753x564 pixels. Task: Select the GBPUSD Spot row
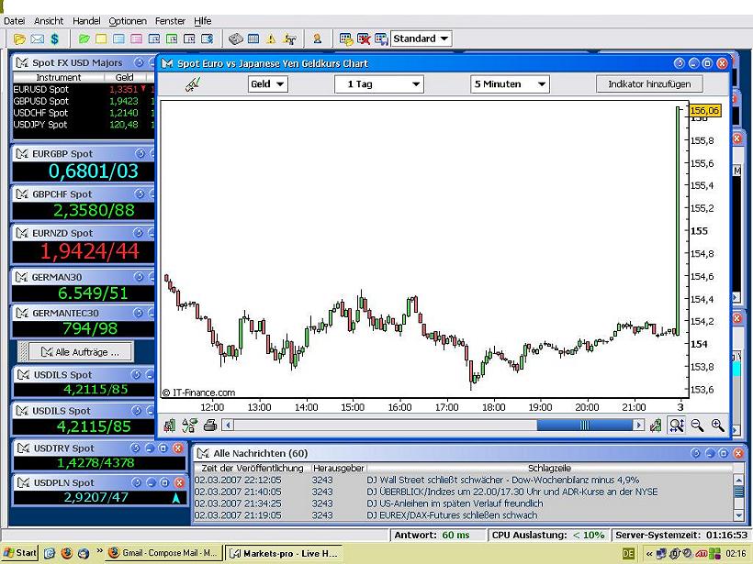(84, 101)
